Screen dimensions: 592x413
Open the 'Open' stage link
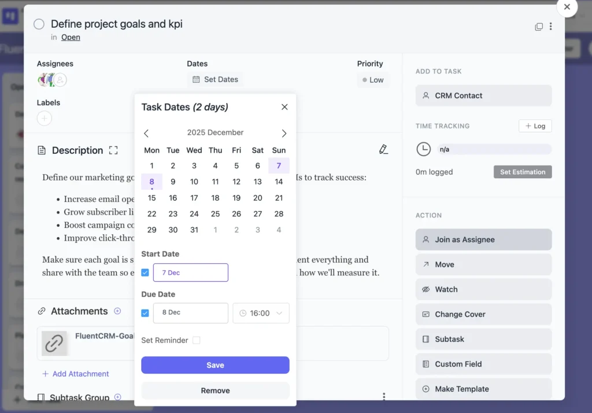click(71, 38)
